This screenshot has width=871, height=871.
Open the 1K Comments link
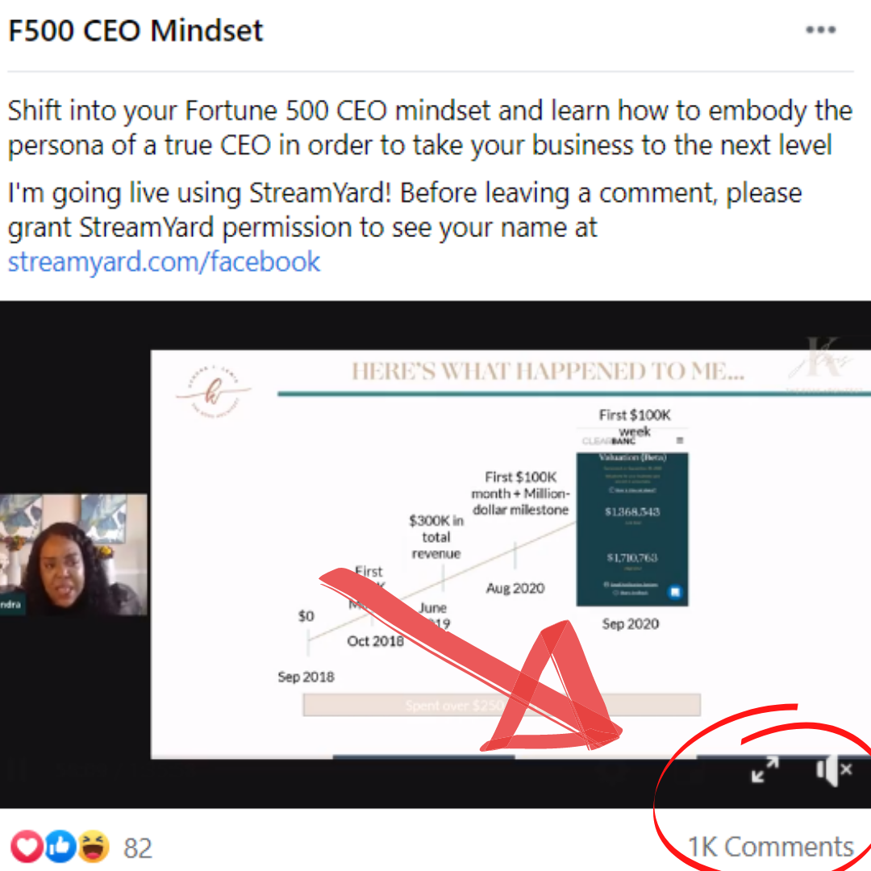(770, 847)
